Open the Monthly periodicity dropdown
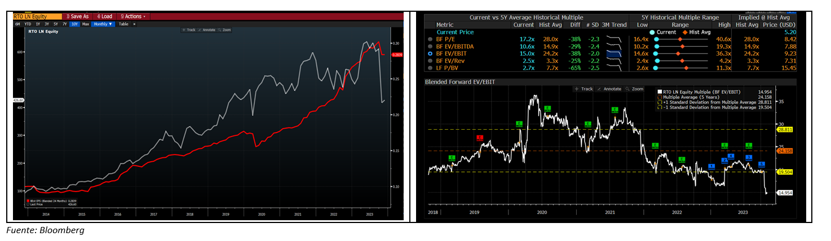This screenshot has height=241, width=831. [x=103, y=24]
